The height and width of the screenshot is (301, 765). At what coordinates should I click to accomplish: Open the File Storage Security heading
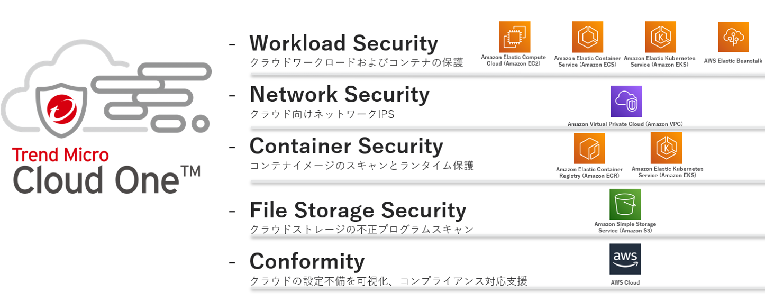[x=358, y=210]
